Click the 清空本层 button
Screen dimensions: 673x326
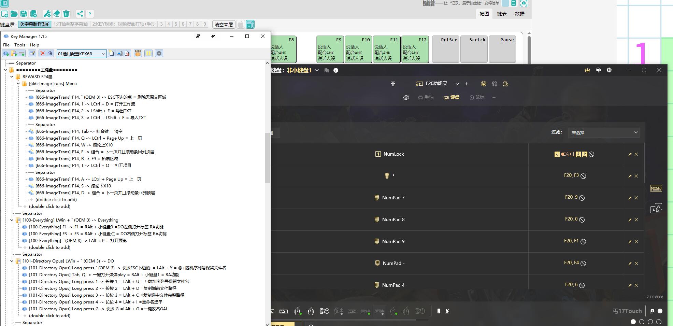pos(224,25)
